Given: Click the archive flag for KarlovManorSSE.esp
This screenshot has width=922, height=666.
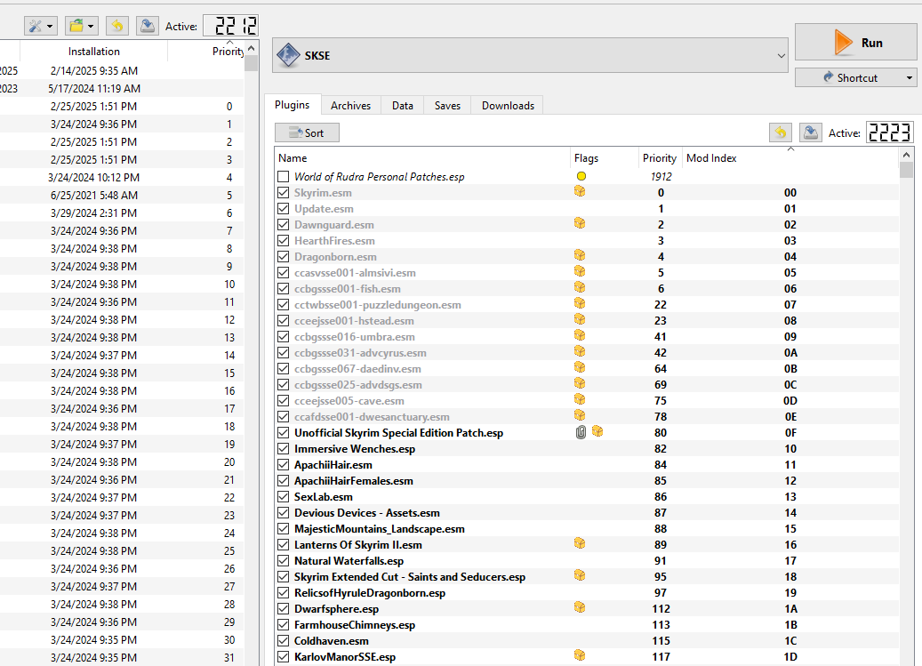Looking at the screenshot, I should click(x=580, y=655).
